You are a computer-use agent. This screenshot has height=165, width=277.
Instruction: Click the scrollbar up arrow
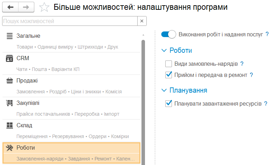tap(143, 35)
